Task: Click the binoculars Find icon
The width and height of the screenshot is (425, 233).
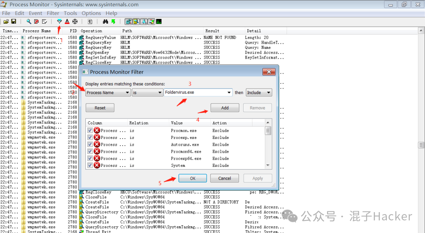Action: point(105,21)
